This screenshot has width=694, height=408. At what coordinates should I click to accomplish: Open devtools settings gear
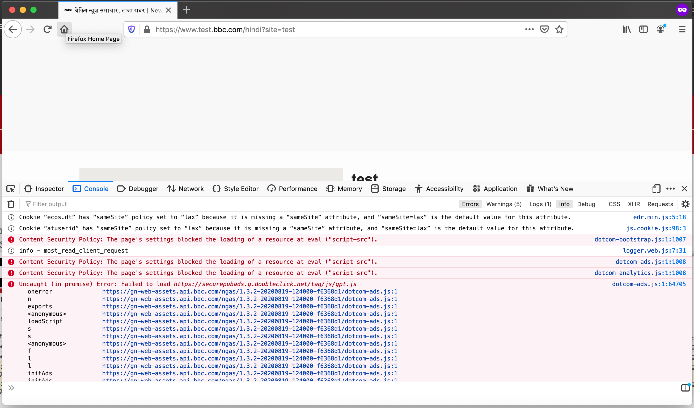coord(685,204)
